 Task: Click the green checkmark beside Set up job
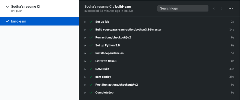tap(91, 22)
